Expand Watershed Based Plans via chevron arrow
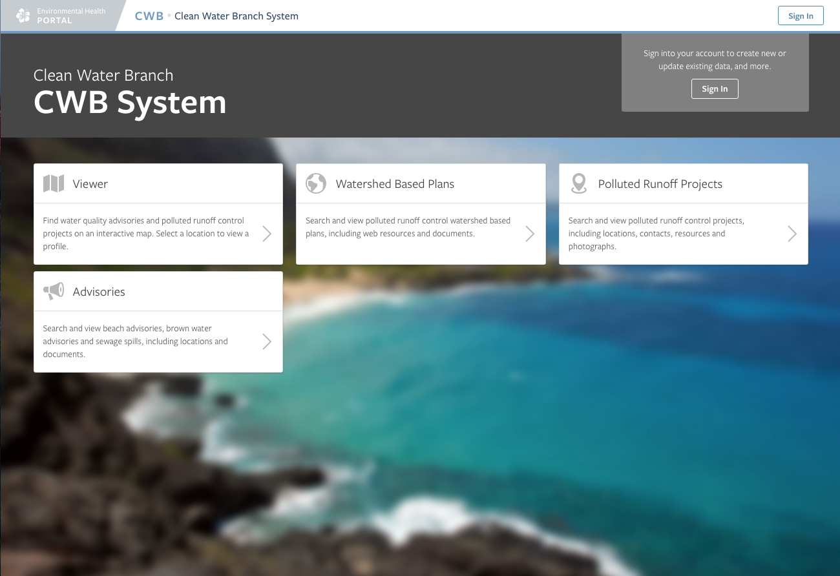Image resolution: width=840 pixels, height=576 pixels. (x=530, y=234)
